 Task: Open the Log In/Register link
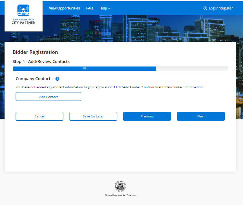pyautogui.click(x=220, y=8)
